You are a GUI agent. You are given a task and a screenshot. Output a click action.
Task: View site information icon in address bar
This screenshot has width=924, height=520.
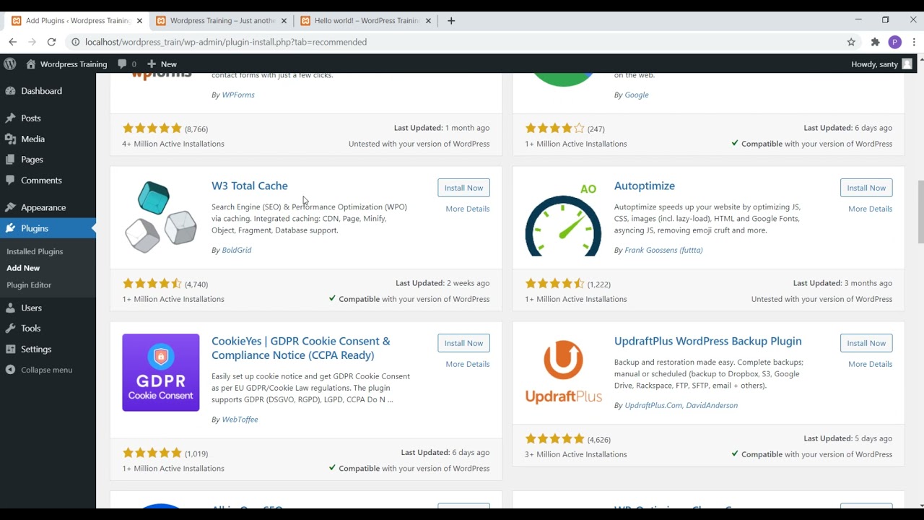pyautogui.click(x=75, y=42)
